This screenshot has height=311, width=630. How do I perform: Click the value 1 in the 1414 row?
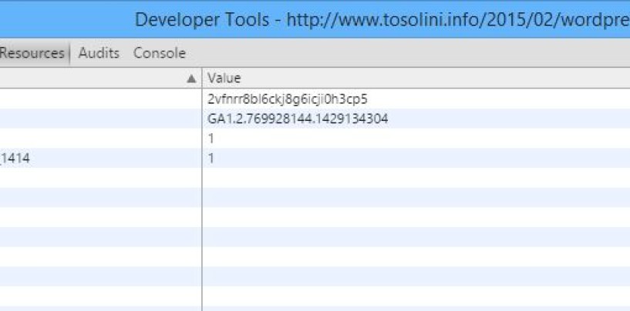click(211, 158)
